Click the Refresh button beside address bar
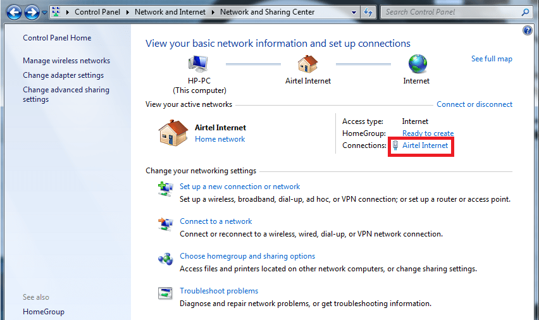This screenshot has width=539, height=320. pos(368,13)
